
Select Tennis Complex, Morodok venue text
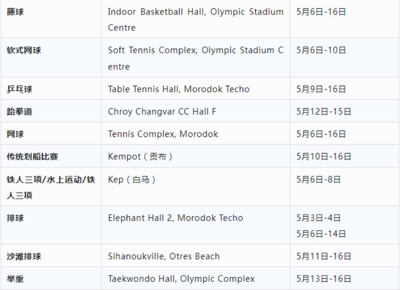[163, 134]
